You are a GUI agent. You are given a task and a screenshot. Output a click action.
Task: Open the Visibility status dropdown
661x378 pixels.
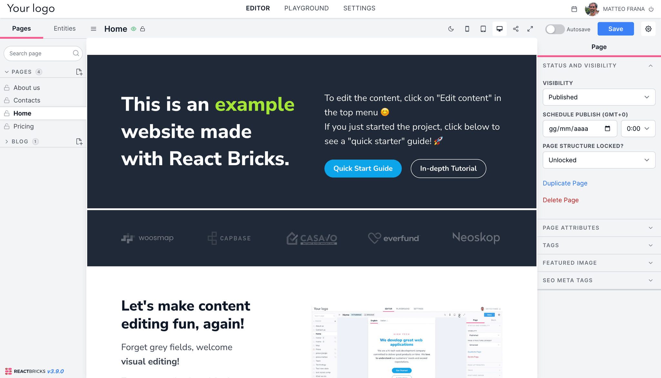(x=598, y=97)
